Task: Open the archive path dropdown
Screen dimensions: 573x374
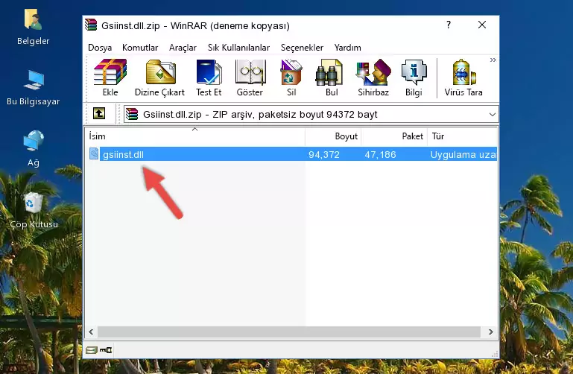Action: pos(493,114)
